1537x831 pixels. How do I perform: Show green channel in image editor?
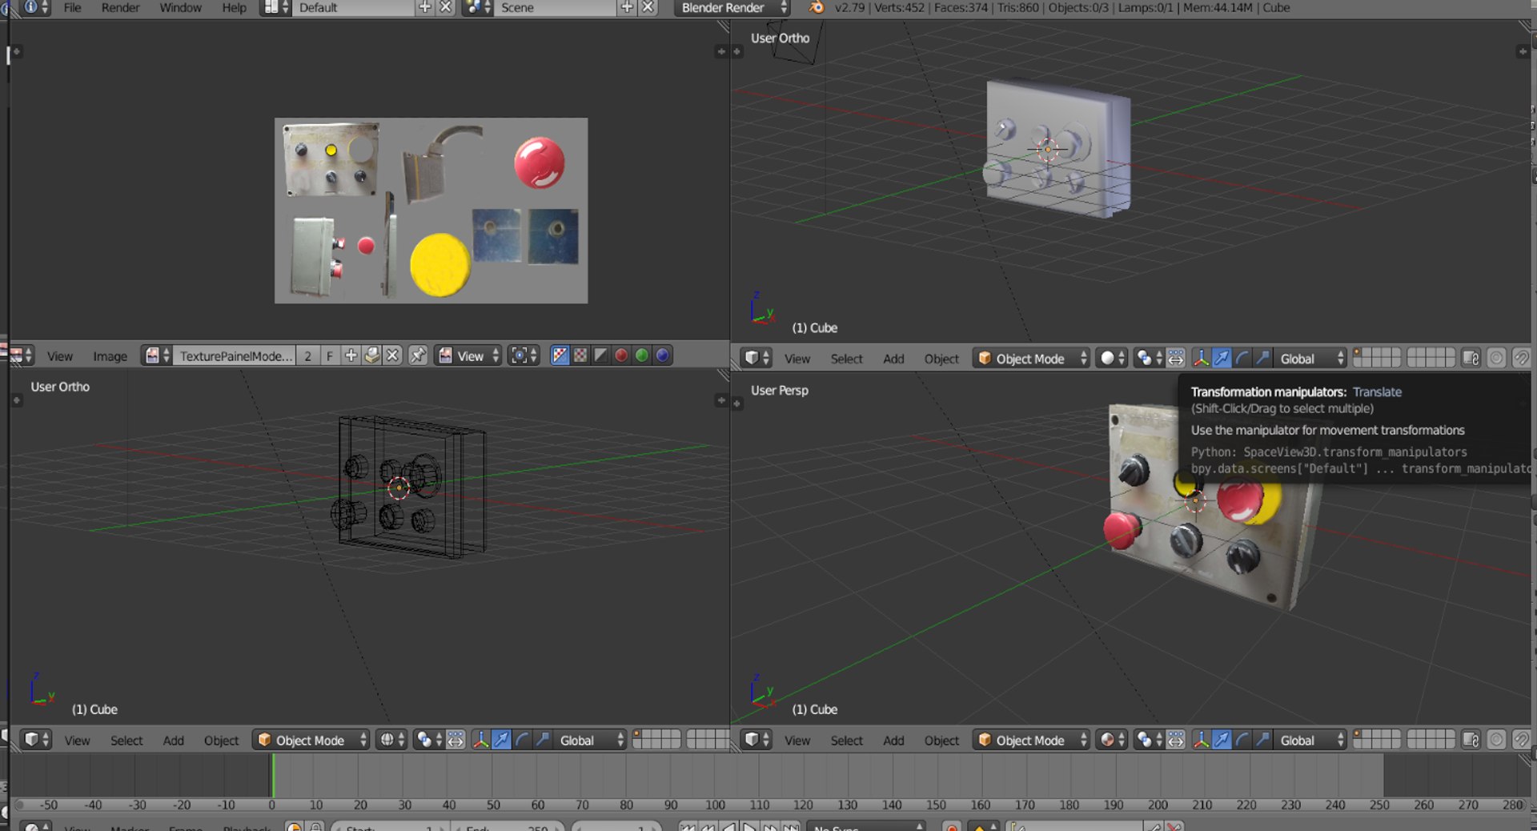click(x=642, y=355)
